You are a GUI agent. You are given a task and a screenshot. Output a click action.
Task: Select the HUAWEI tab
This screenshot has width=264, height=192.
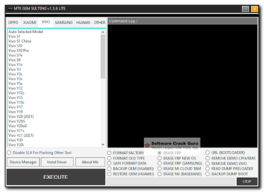[83, 23]
